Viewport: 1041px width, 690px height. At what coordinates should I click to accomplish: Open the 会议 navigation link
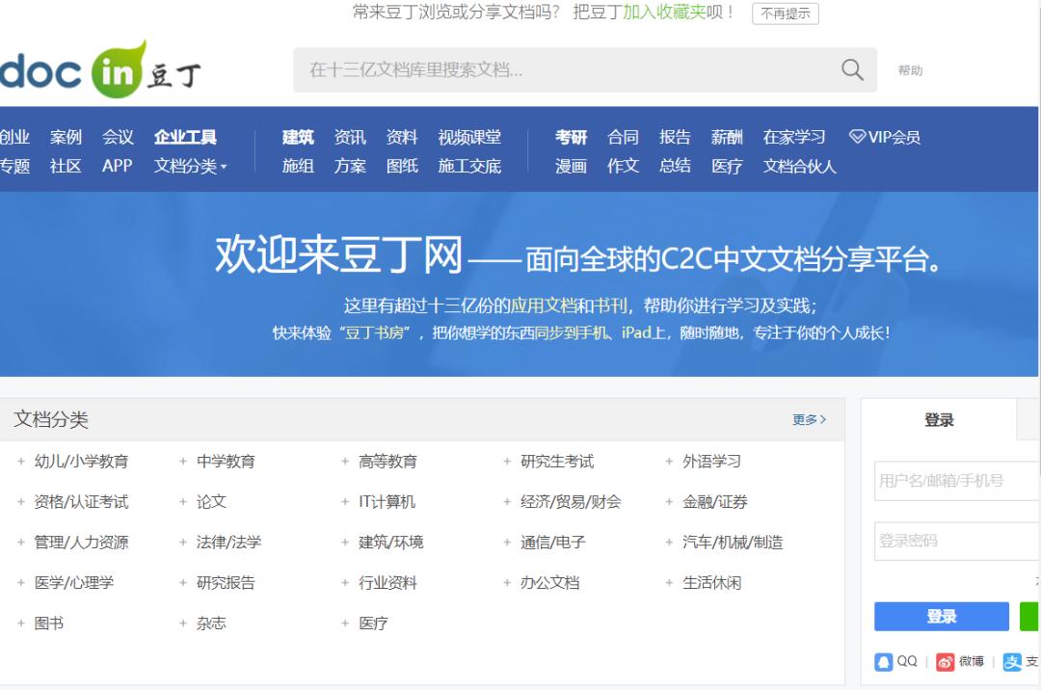(119, 138)
